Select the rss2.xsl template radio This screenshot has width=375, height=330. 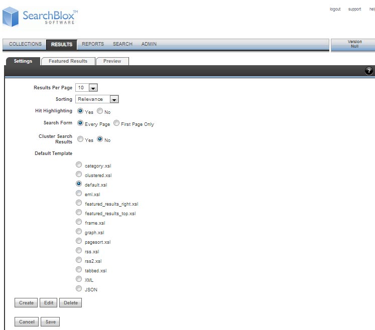(79, 260)
